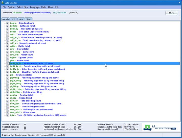Open the Language menu
This screenshot has width=182, height=138.
point(35,7)
